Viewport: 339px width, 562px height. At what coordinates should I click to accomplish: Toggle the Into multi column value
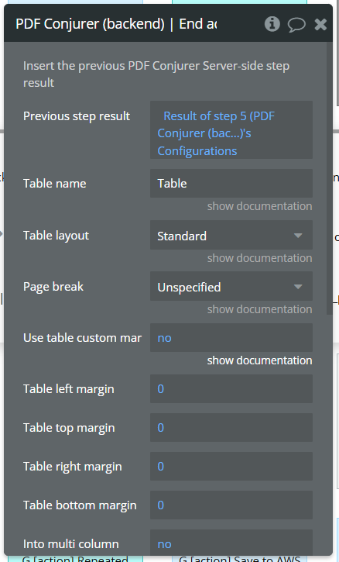click(231, 543)
